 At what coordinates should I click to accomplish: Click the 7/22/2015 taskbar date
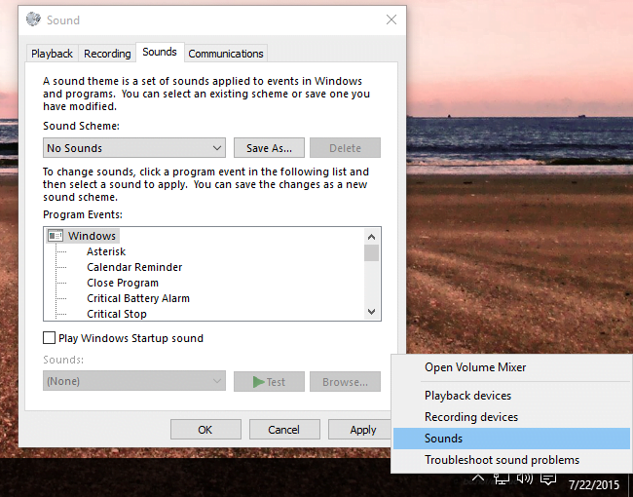tap(593, 484)
